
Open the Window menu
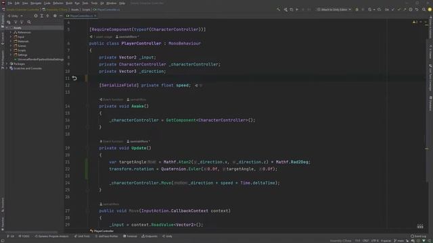coord(111,3)
